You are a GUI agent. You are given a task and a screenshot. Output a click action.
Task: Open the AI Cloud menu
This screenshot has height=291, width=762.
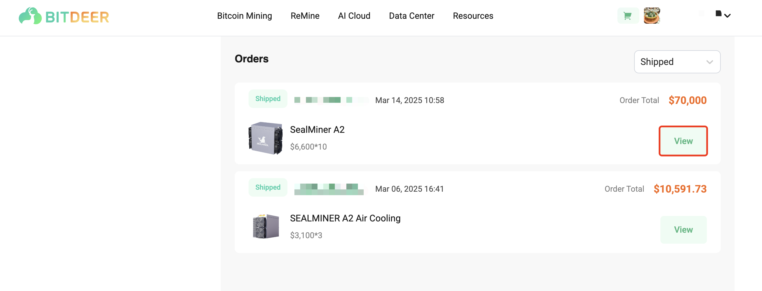click(x=354, y=16)
